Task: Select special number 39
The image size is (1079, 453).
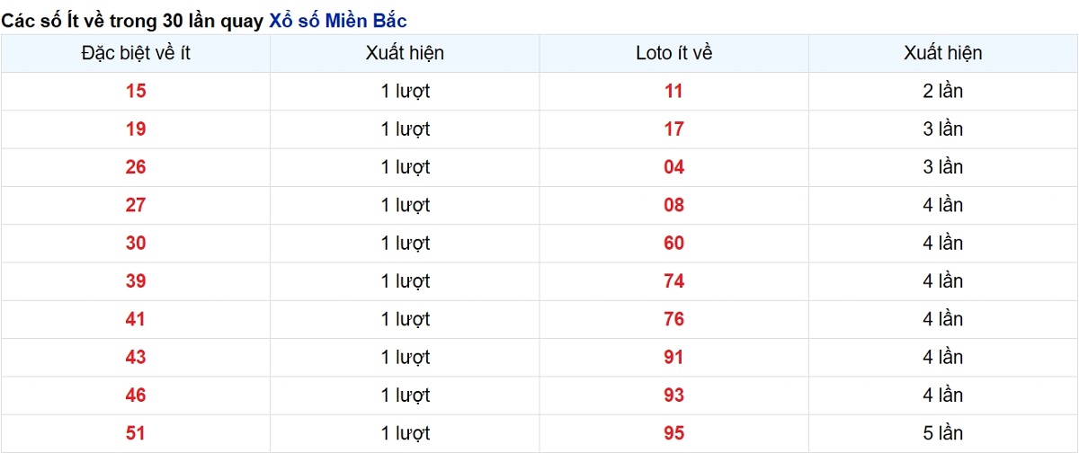Action: coord(136,280)
